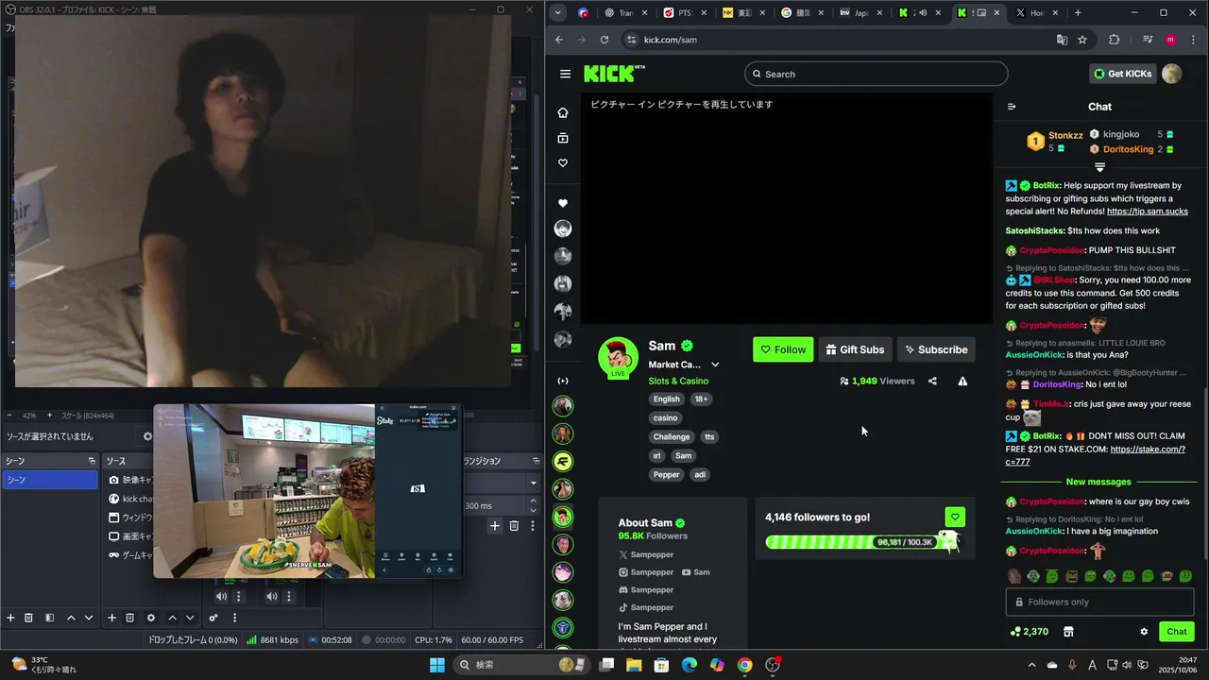This screenshot has height=680, width=1209.
Task: Open Following heart icon in Kick sidebar
Action: coord(563,163)
